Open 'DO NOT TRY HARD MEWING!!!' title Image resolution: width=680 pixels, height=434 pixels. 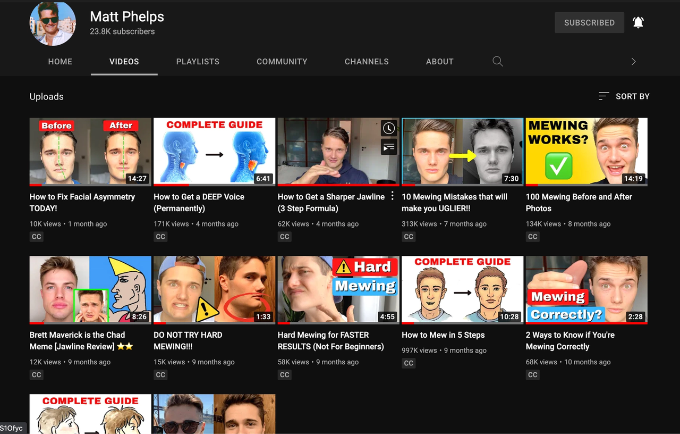pos(188,340)
